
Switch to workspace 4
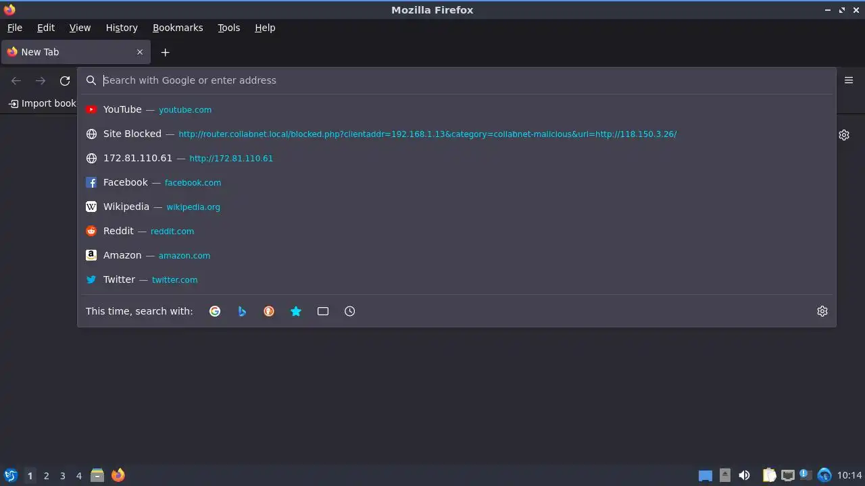(x=79, y=476)
